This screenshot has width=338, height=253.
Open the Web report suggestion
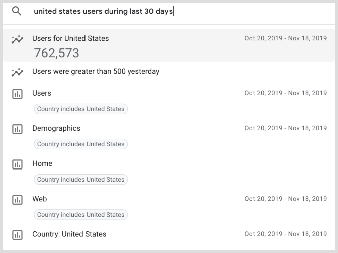coord(40,199)
